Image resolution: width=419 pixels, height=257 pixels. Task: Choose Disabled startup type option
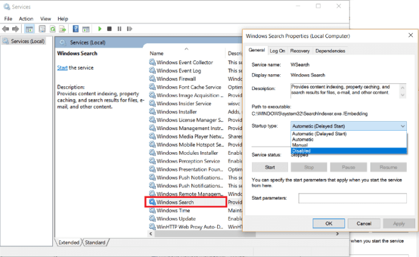pos(348,151)
